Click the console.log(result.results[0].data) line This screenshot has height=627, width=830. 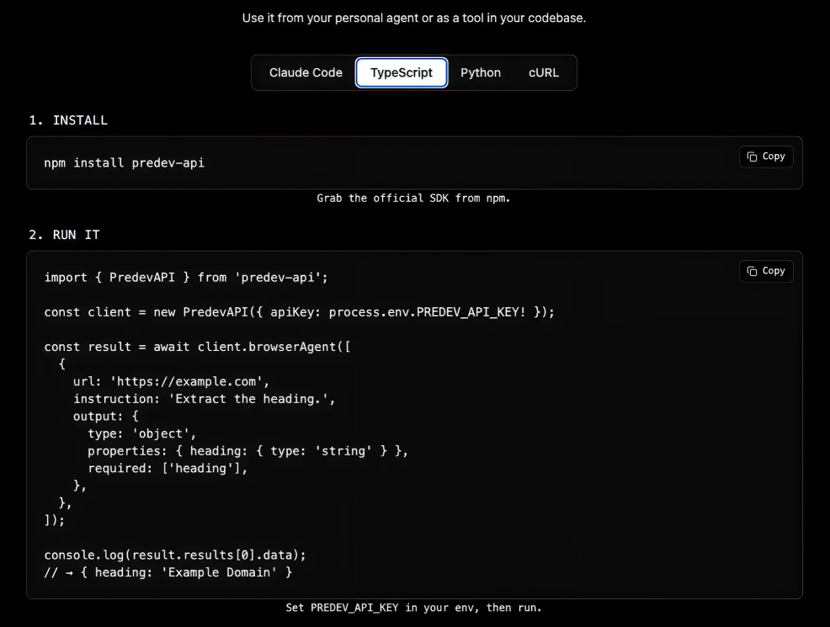click(x=175, y=555)
